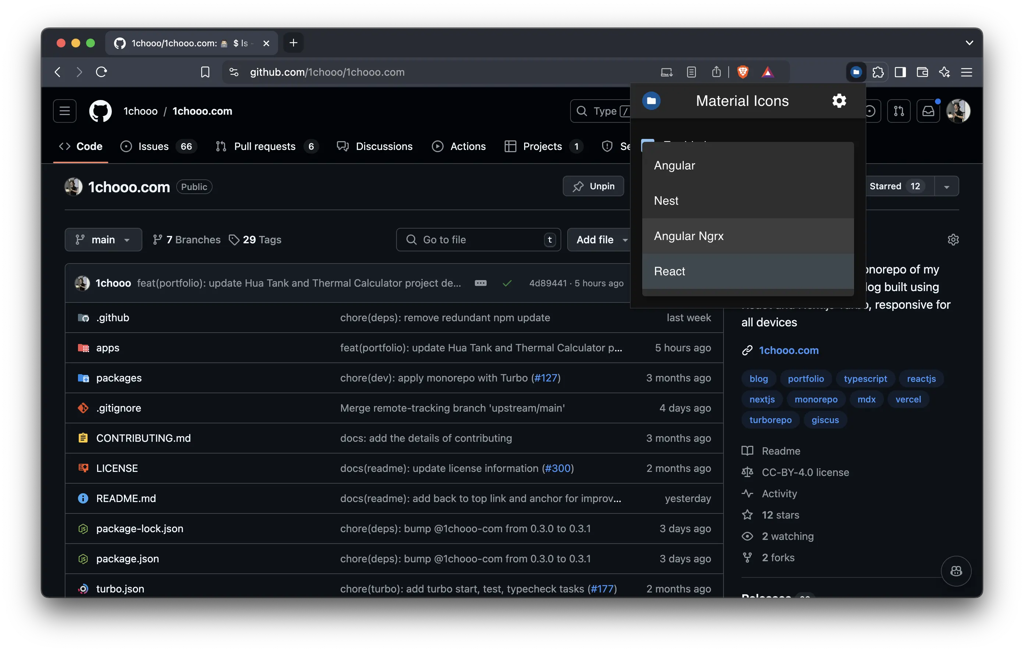Open the Readme sidebar link
Screen dimensions: 1024x652
pyautogui.click(x=781, y=451)
